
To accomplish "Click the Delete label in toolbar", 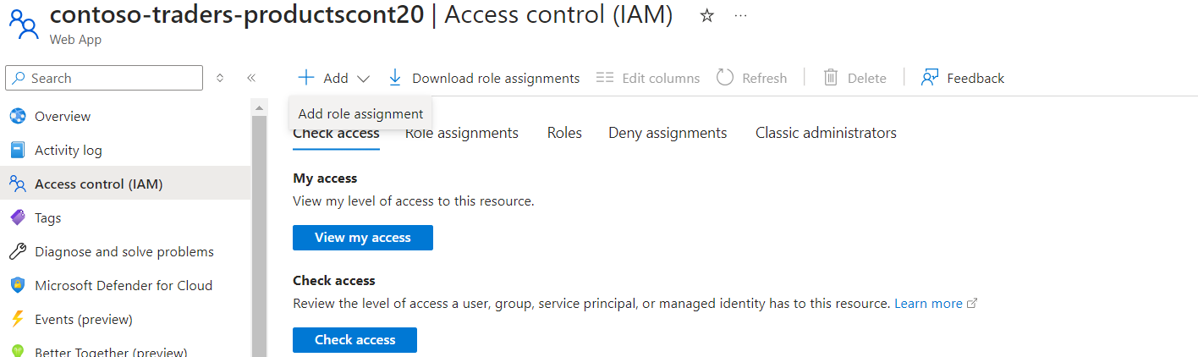I will tap(866, 78).
